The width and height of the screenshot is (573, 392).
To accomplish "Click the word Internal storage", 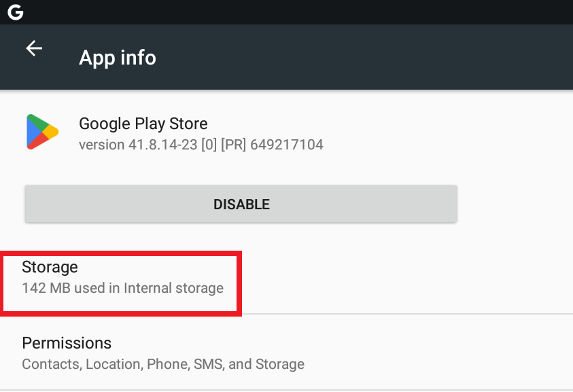I will coord(173,288).
